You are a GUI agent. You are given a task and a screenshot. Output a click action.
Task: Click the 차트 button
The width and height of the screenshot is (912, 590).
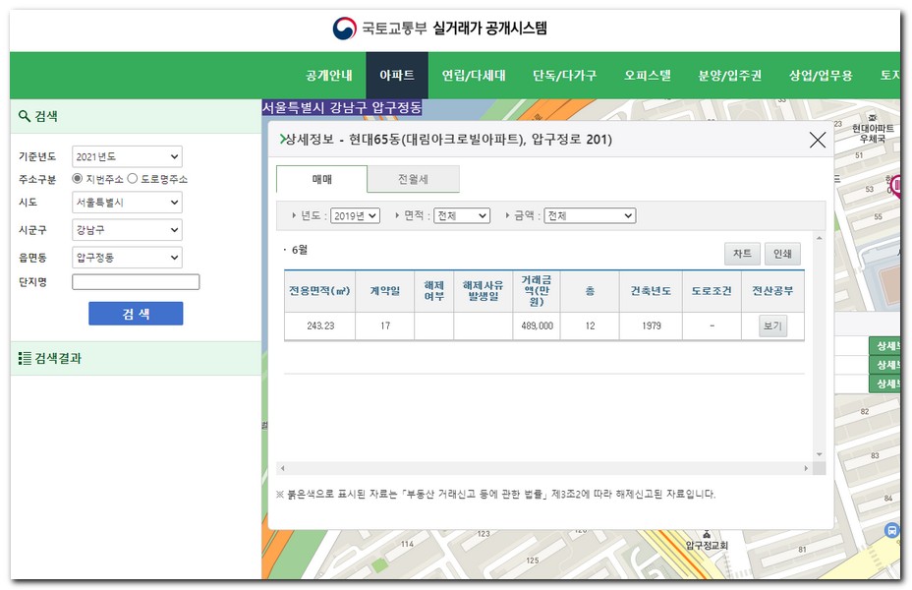click(741, 254)
